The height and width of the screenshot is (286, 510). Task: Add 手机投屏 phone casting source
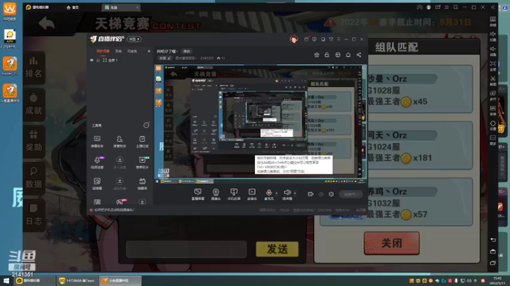pos(233,194)
